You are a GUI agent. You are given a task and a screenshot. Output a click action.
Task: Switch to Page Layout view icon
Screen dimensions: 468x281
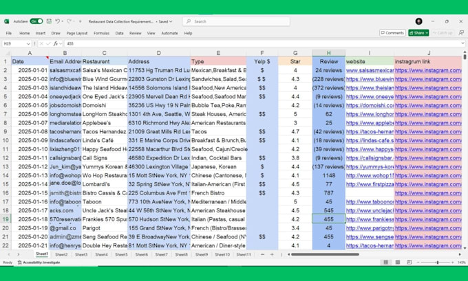pos(398,262)
